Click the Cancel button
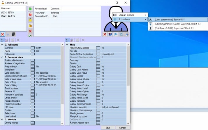 (x=122, y=128)
